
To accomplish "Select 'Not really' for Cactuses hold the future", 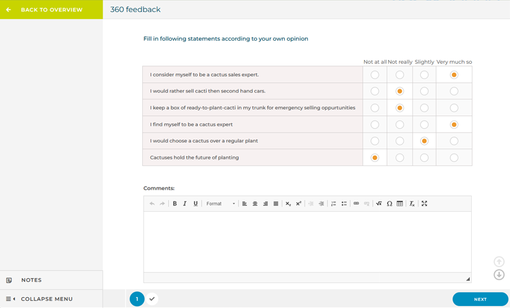I will tap(400, 158).
